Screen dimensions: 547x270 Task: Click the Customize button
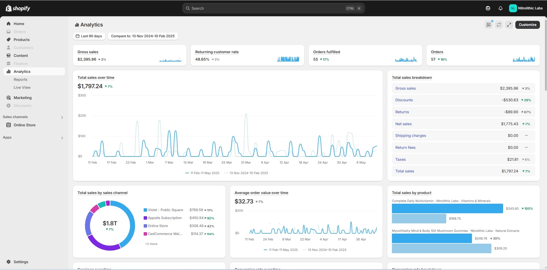click(527, 25)
